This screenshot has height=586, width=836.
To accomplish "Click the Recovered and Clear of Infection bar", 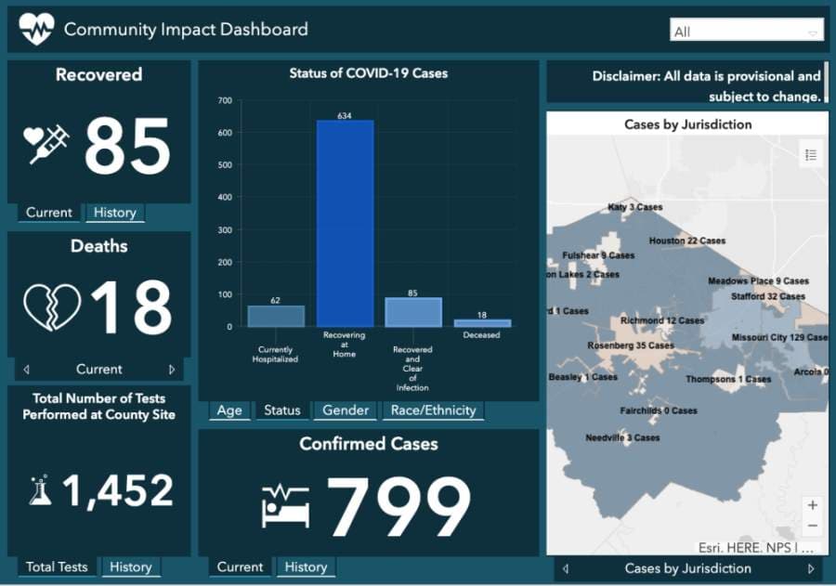I will click(413, 312).
